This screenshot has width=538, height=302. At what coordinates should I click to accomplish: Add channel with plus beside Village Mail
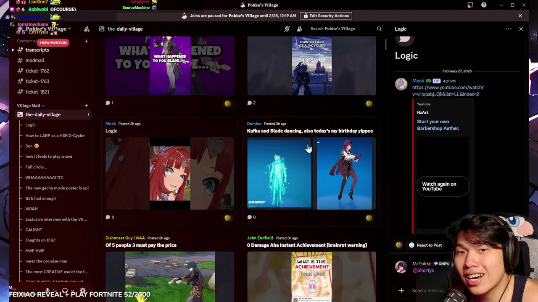(x=86, y=106)
